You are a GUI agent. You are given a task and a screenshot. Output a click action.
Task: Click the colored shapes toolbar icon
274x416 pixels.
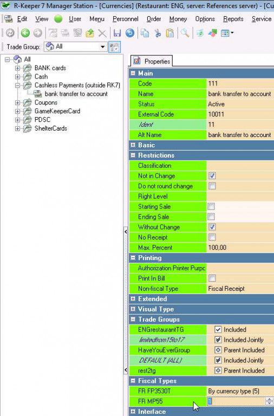click(x=212, y=33)
